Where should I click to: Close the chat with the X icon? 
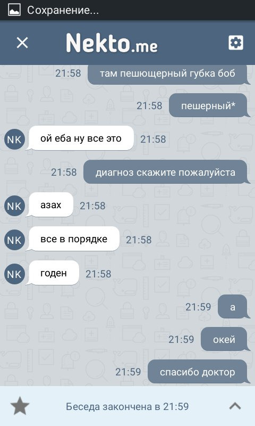[22, 43]
